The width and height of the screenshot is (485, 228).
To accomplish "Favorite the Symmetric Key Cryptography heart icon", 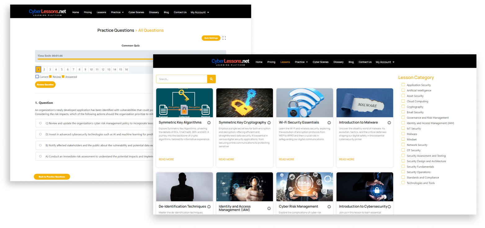I will tap(269, 123).
